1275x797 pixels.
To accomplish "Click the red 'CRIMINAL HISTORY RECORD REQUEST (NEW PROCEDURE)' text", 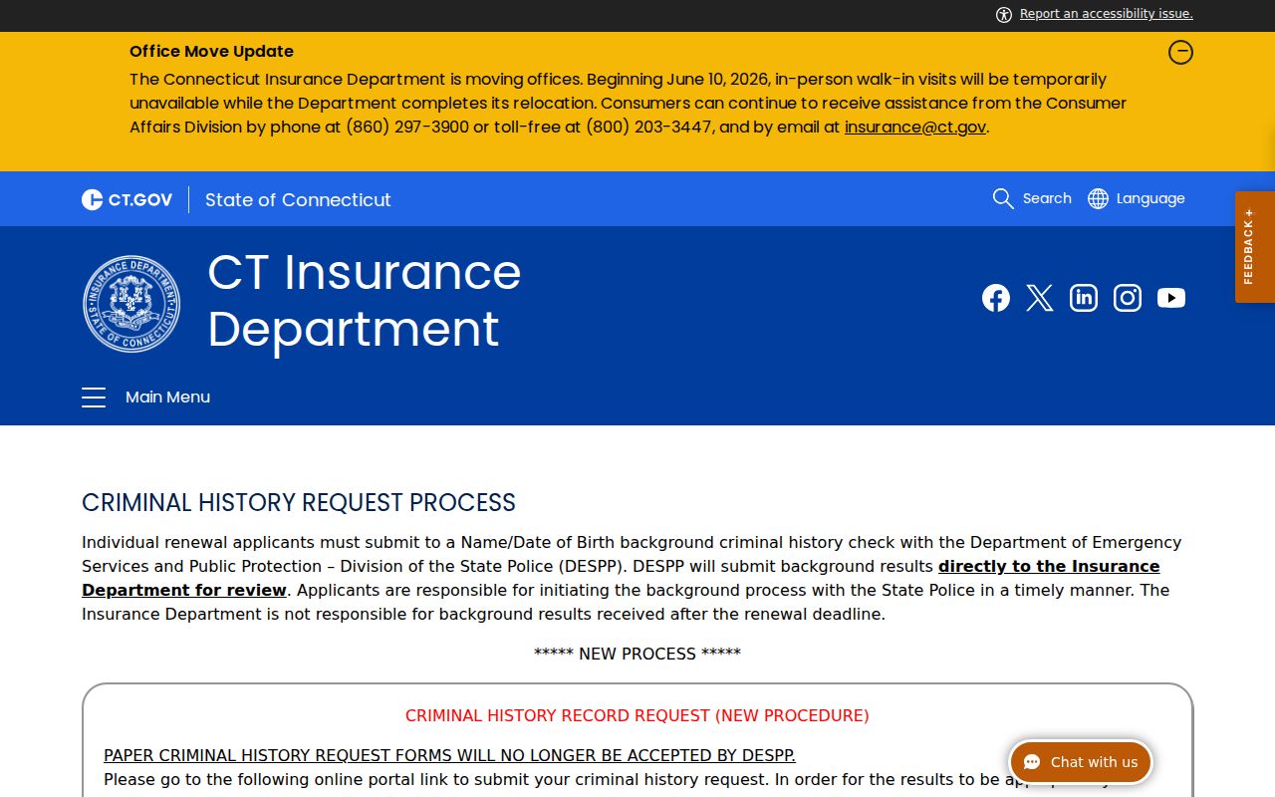I will point(637,715).
